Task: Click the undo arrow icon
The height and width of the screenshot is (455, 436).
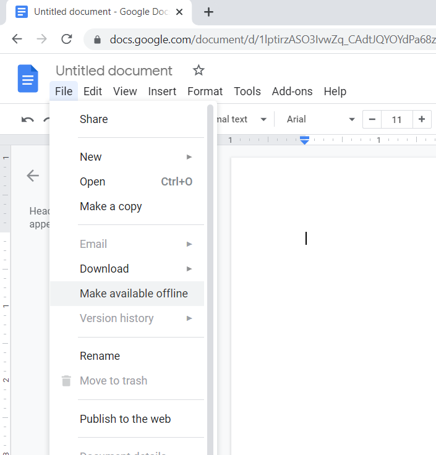Action: point(28,119)
